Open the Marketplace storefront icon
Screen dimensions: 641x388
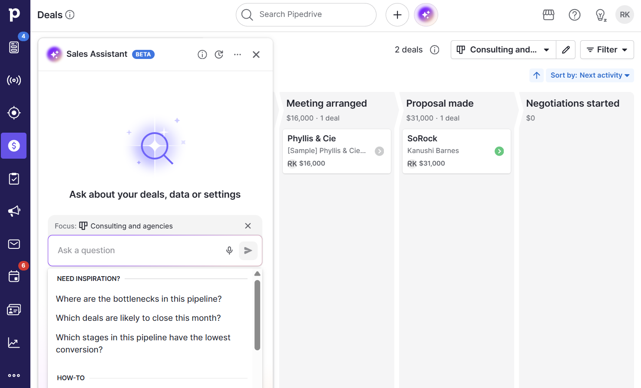(548, 14)
